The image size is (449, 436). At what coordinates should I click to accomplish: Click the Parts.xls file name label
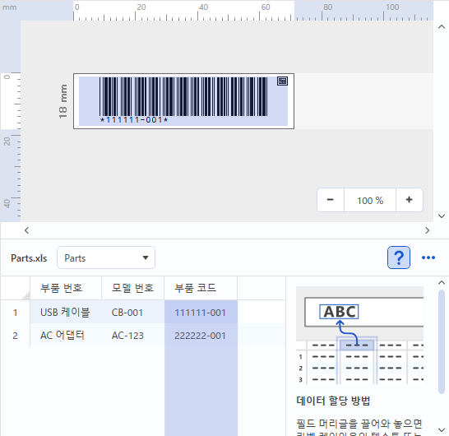coord(29,258)
